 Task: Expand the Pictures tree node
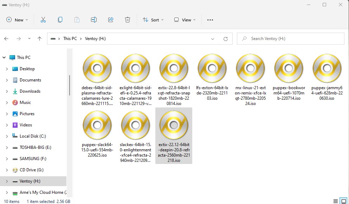7,114
